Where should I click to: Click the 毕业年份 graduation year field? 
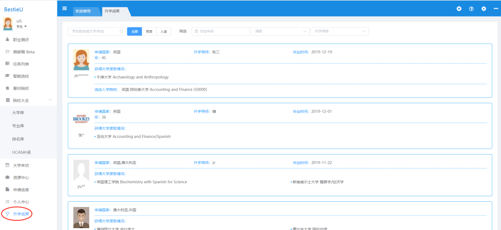point(221,31)
